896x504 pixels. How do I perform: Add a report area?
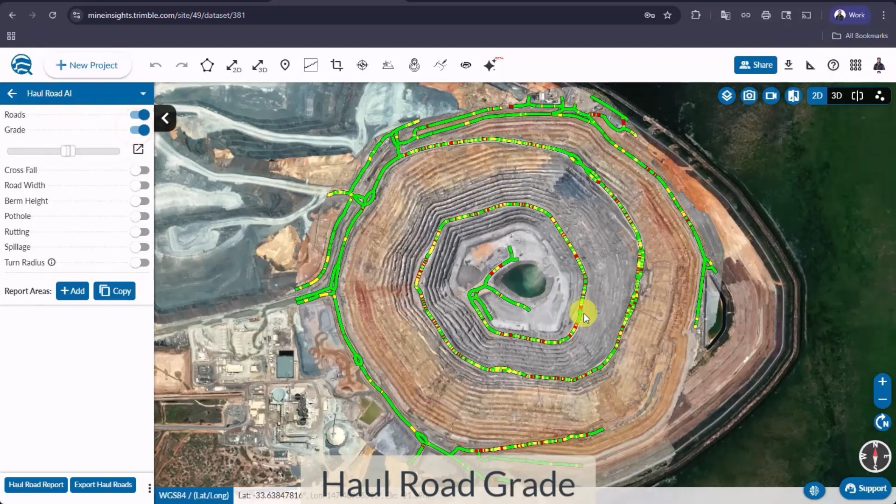(72, 291)
